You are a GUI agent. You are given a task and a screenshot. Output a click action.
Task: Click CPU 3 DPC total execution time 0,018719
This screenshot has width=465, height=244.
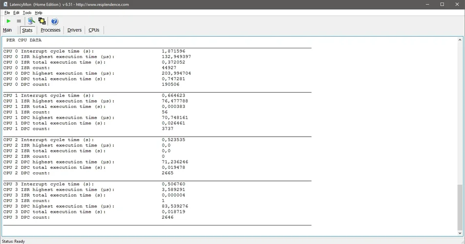(x=173, y=212)
